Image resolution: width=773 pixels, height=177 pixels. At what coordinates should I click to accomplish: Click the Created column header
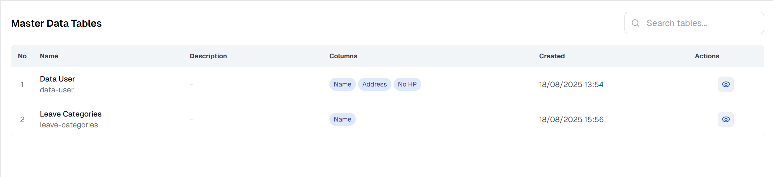(x=552, y=56)
